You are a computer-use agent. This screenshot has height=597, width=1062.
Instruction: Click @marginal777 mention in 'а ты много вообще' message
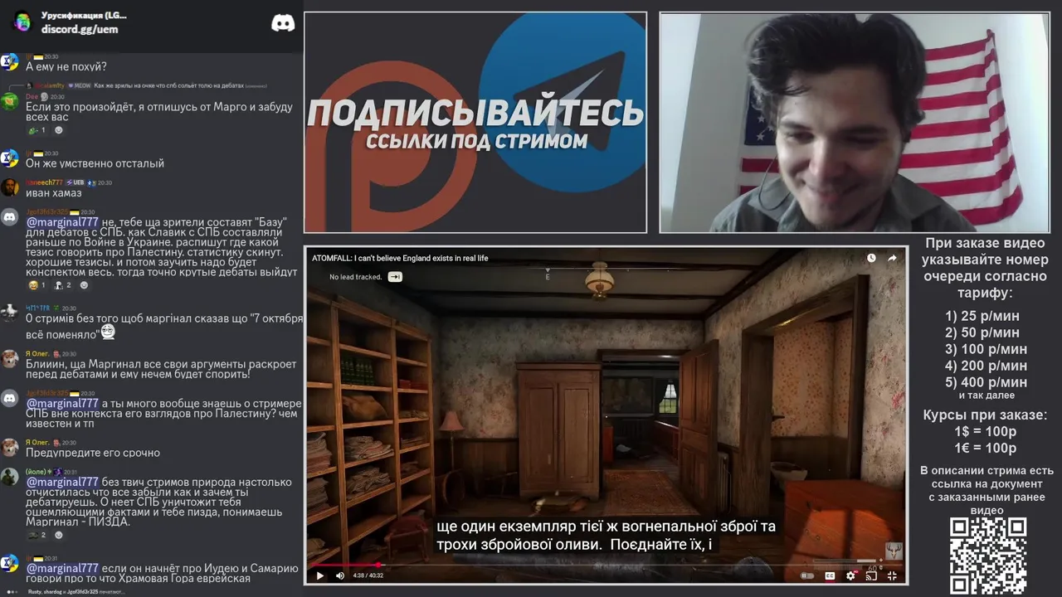pyautogui.click(x=62, y=404)
